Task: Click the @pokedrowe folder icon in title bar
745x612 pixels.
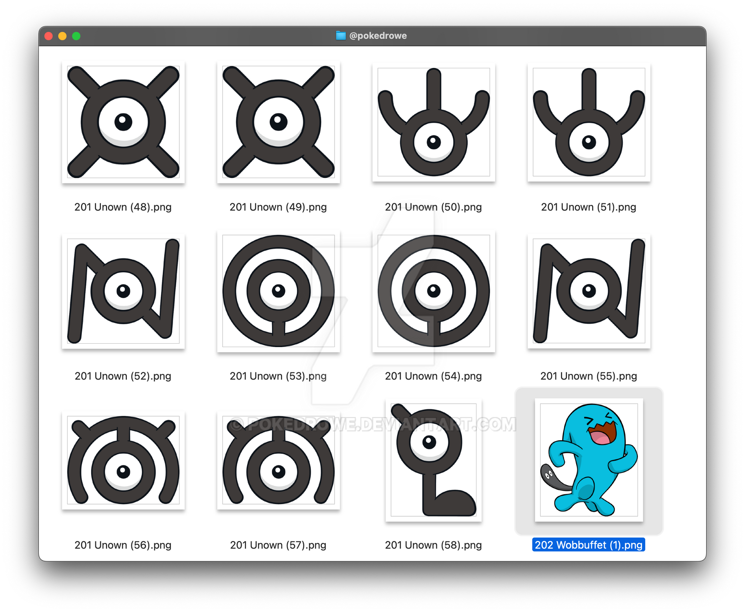Action: point(341,36)
